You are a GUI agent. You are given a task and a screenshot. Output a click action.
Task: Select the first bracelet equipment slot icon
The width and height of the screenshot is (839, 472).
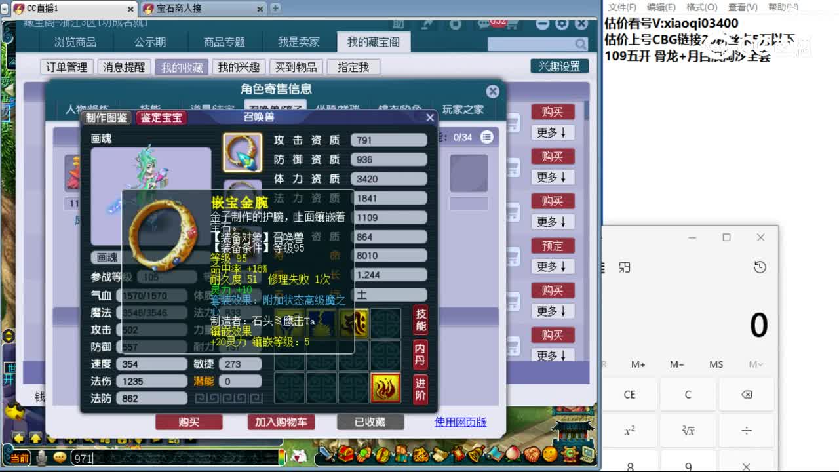[x=243, y=153]
